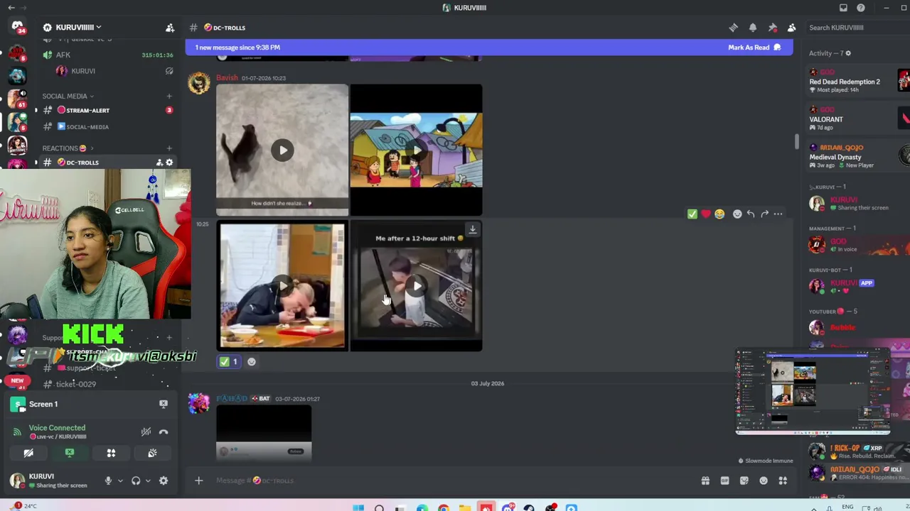The image size is (910, 511).
Task: Toggle noise suppression in voice panel
Action: 146,432
